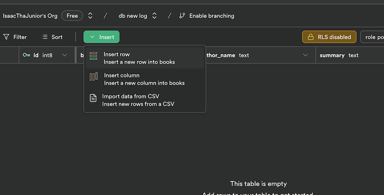Toggle the green Insert dropdown button
The image size is (384, 195).
101,37
